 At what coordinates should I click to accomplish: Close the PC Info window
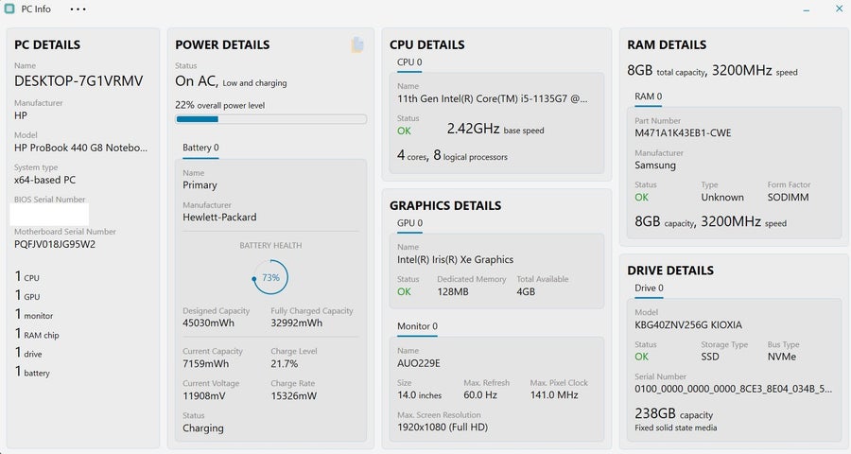click(839, 9)
